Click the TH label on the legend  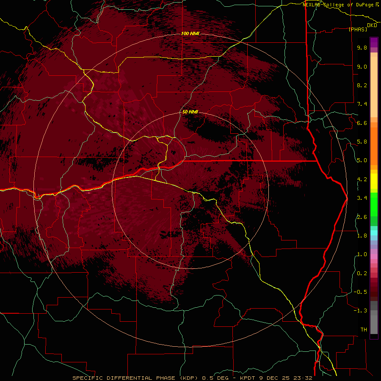(364, 330)
